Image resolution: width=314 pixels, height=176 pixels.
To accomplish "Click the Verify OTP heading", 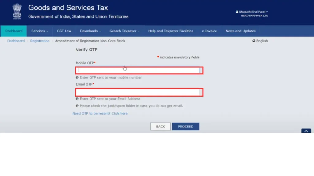I will pyautogui.click(x=86, y=50).
